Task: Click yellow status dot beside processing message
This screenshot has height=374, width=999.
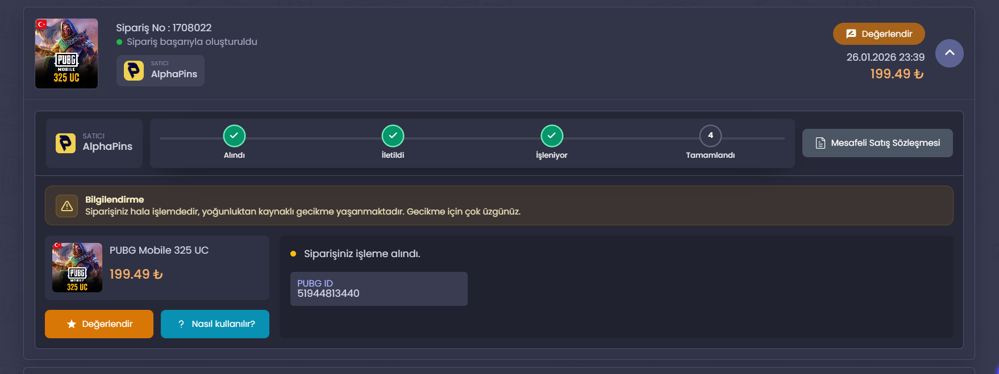Action: click(x=293, y=254)
